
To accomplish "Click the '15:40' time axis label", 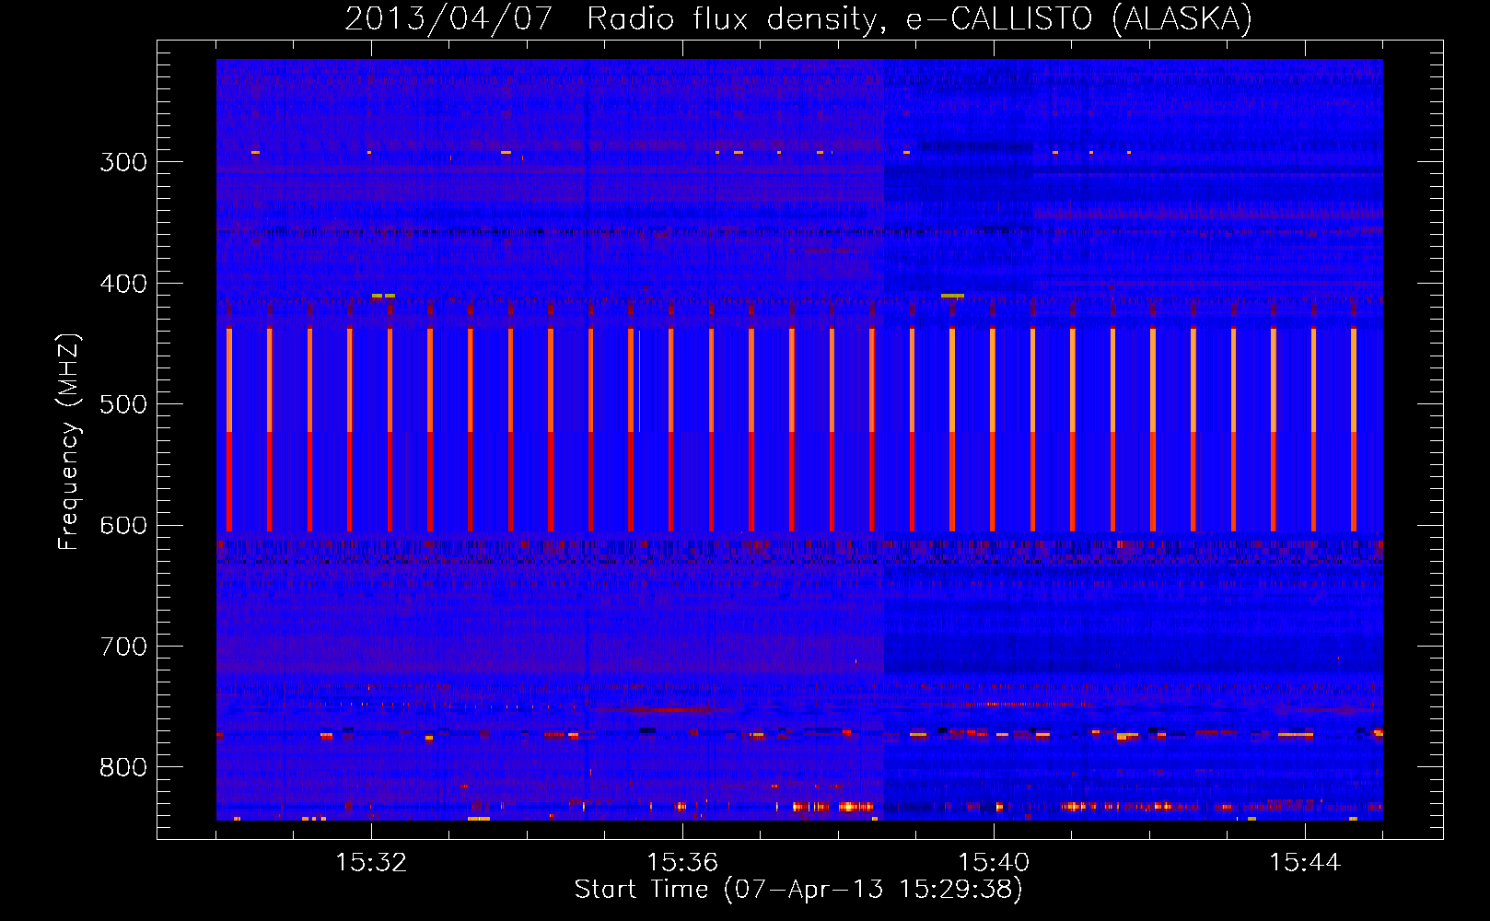I will pos(994,863).
